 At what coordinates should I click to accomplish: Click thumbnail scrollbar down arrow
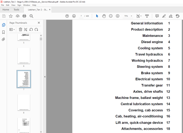(x=41, y=132)
